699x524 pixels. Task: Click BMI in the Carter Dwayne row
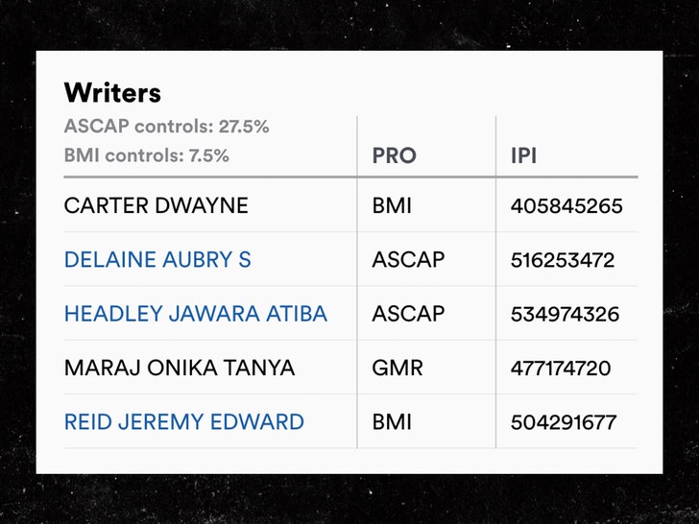[x=392, y=205]
